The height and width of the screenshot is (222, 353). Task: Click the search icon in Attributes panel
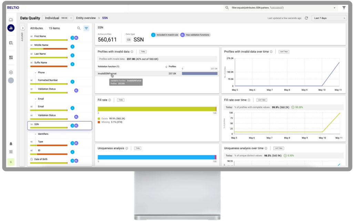point(79,28)
